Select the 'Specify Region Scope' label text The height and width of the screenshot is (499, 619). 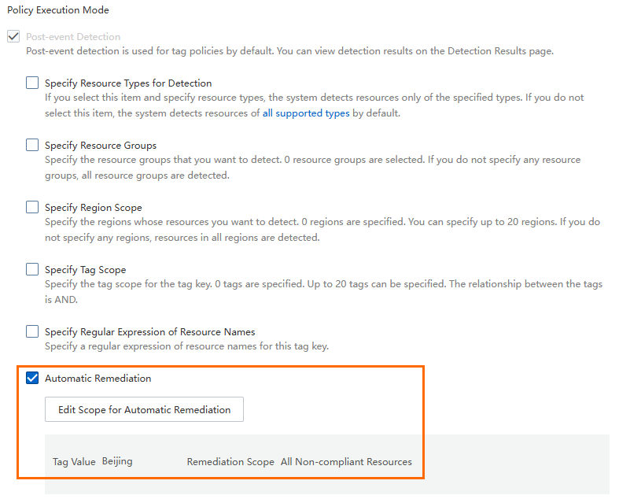click(94, 207)
